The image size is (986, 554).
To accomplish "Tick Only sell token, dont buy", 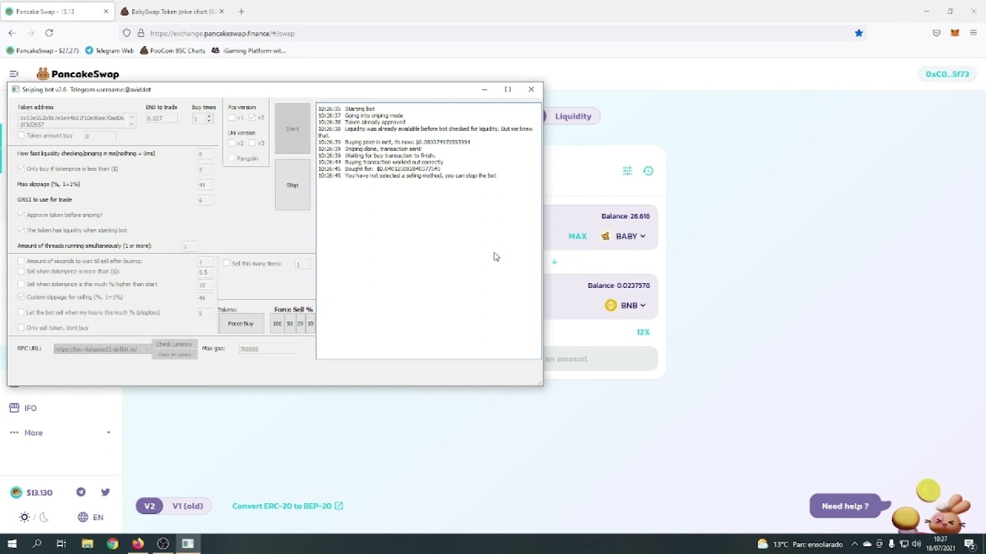I will tap(22, 328).
